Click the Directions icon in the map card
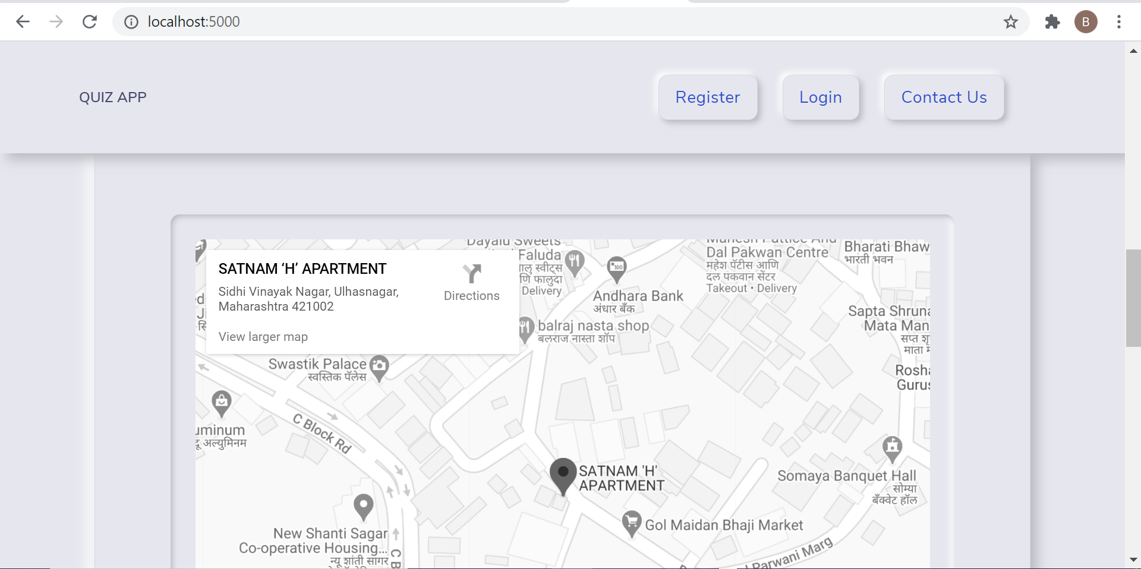Screen dimensions: 1141x569 click(471, 274)
